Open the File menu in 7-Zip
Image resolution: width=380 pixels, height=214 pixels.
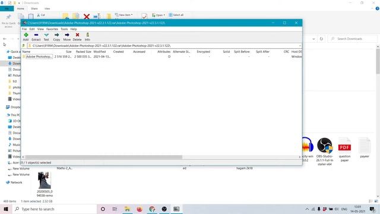(24, 29)
